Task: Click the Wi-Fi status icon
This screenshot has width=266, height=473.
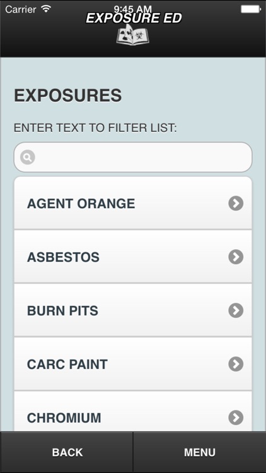Action: 46,9
